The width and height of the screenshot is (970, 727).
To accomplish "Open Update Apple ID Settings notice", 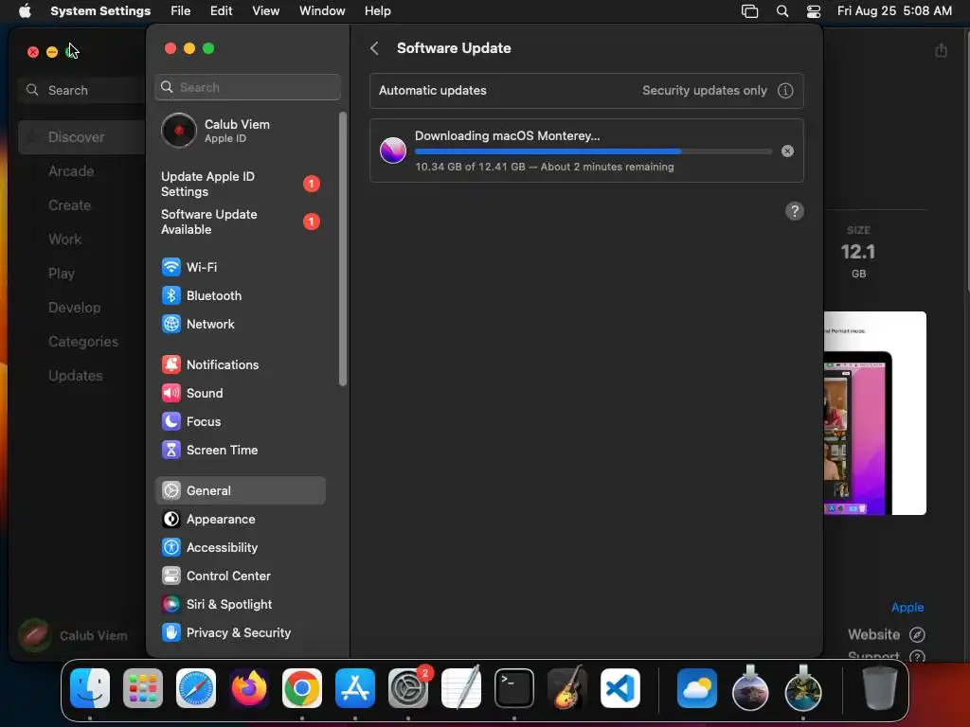I will [x=240, y=185].
